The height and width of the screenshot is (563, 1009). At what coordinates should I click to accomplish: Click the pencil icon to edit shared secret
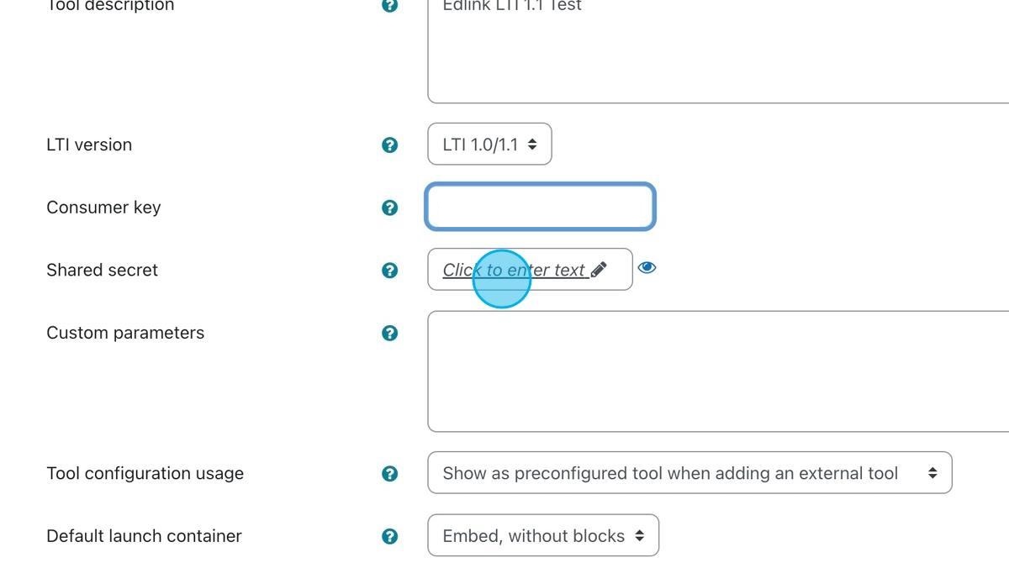point(599,269)
